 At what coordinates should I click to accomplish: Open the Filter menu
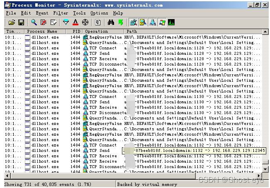pyautogui.click(x=61, y=13)
